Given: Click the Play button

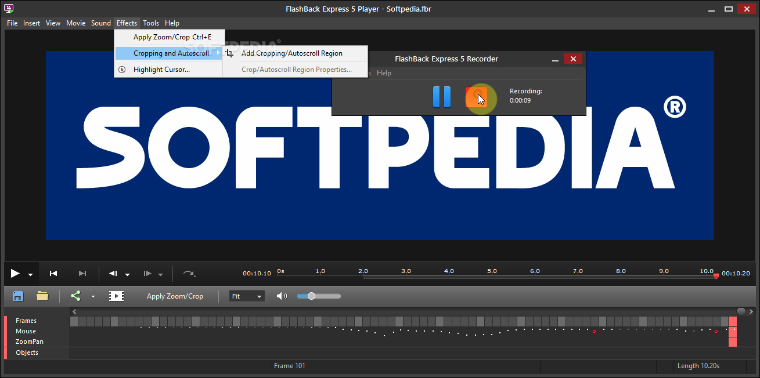Looking at the screenshot, I should pyautogui.click(x=15, y=274).
